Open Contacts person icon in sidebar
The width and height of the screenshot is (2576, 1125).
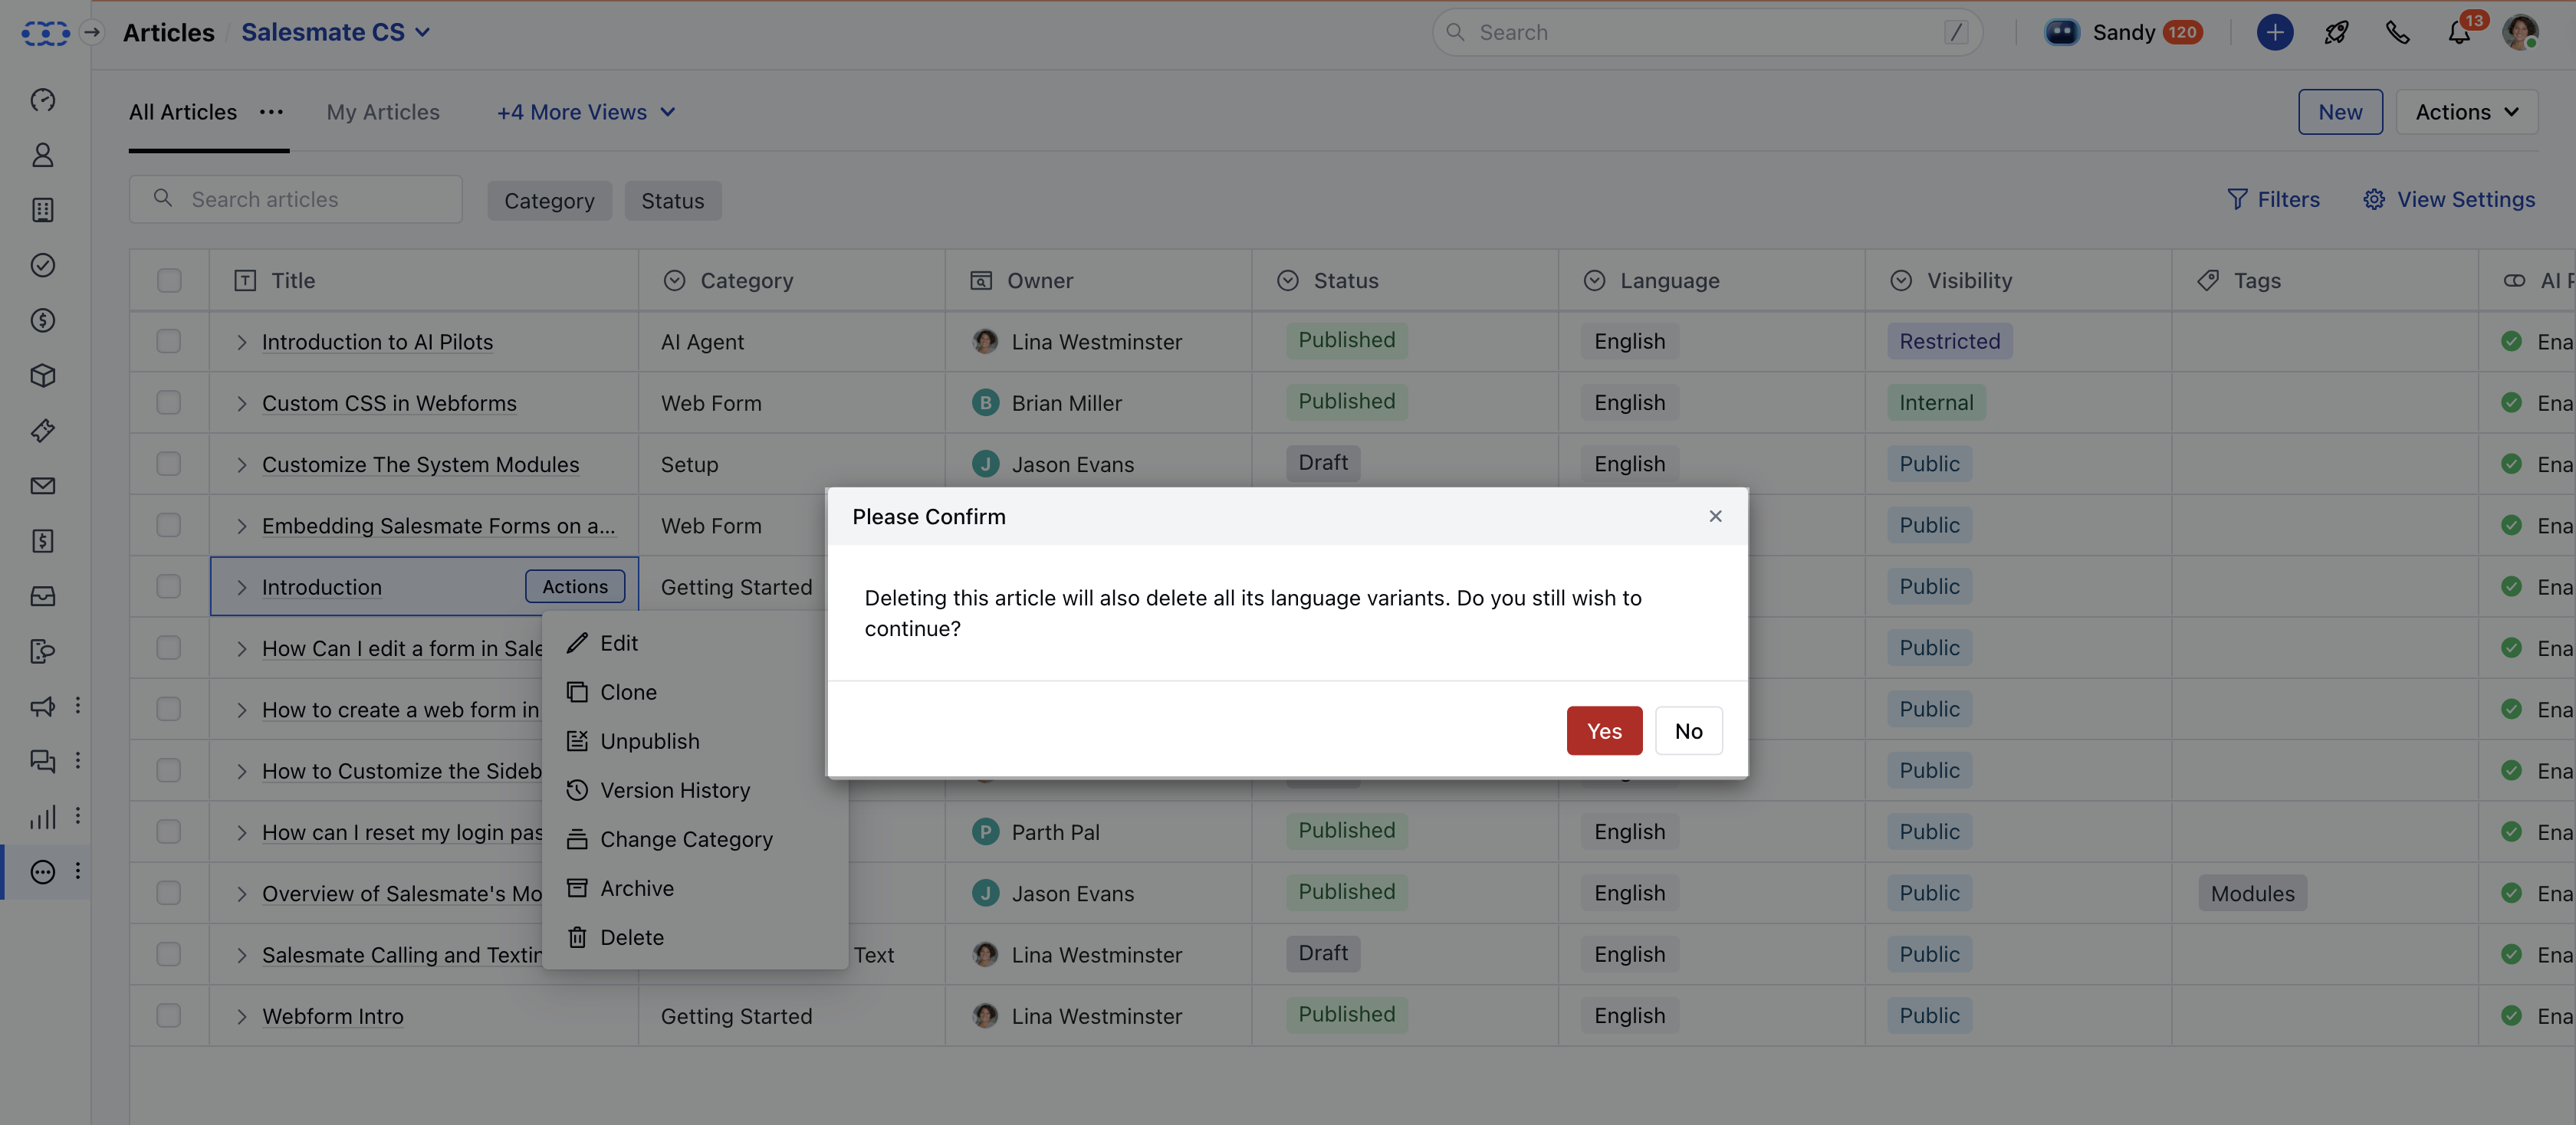point(43,155)
